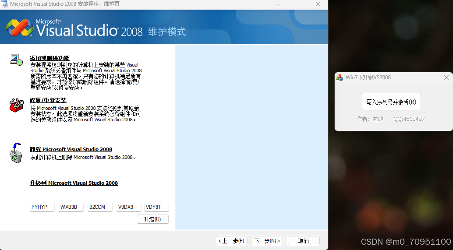Screen dimensions: 453x250
Task: Click the last serial key field VDY8T
Action: point(156,207)
